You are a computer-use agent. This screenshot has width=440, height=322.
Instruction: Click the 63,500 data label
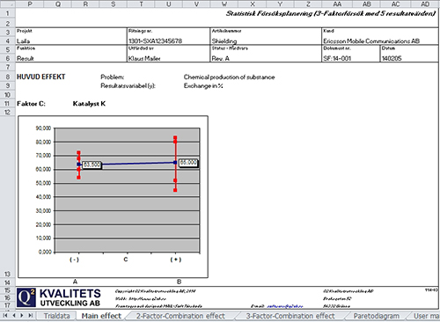tap(92, 165)
